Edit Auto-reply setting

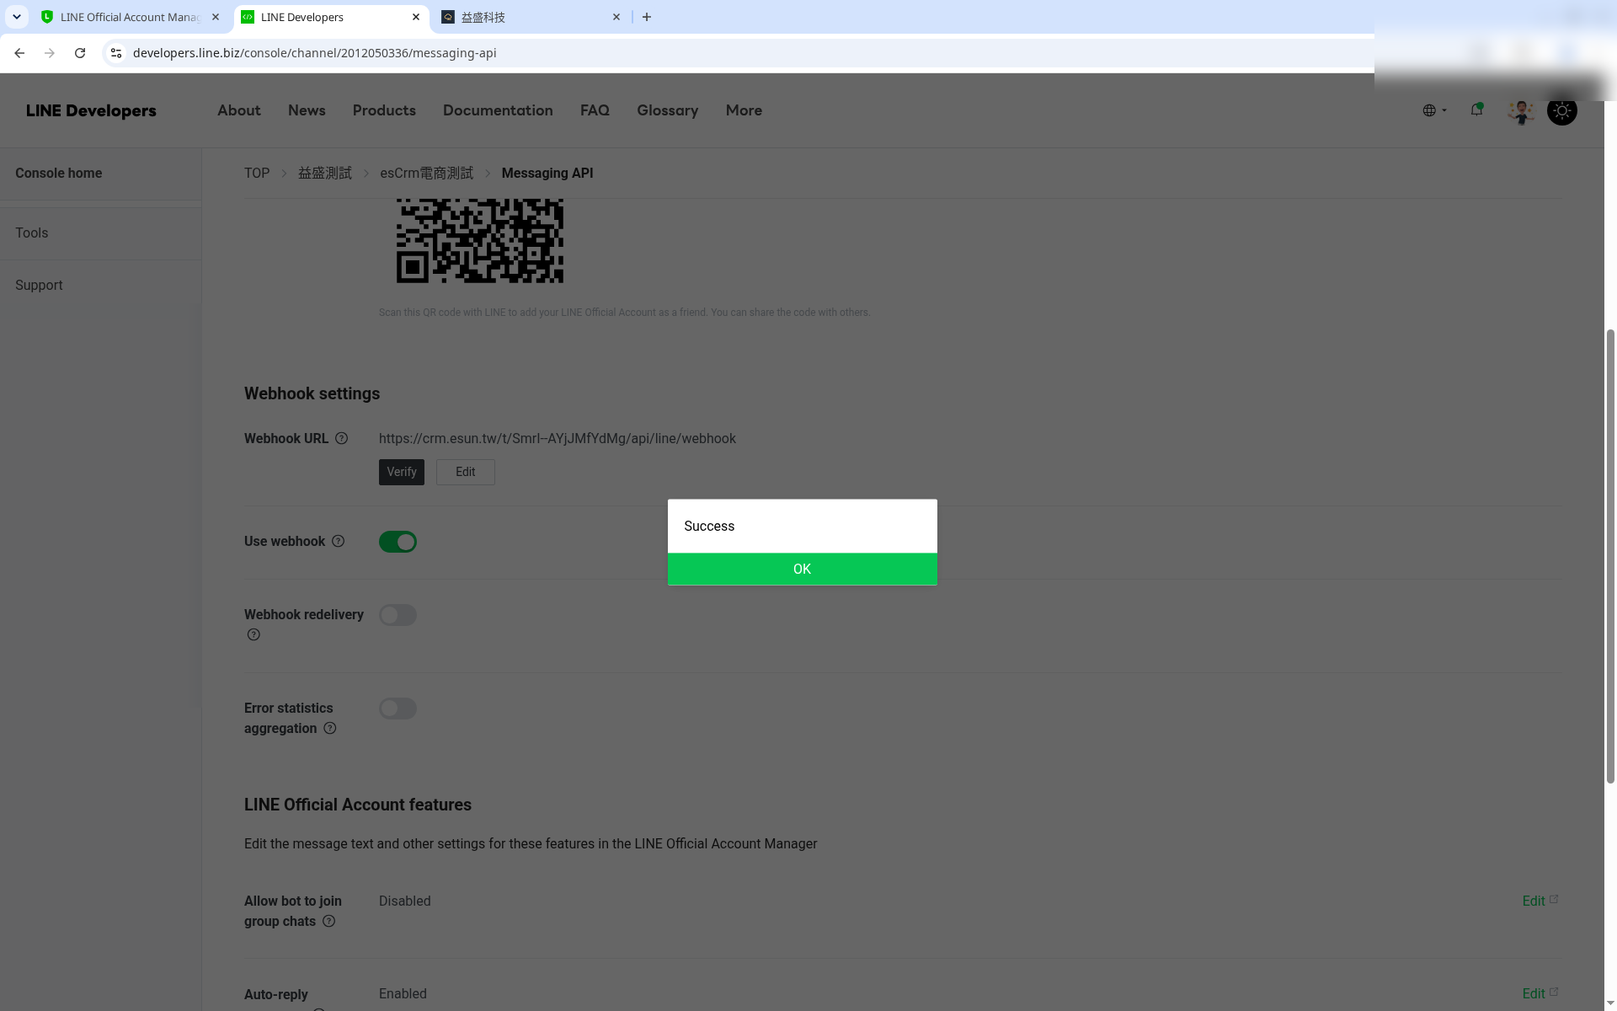click(1540, 993)
